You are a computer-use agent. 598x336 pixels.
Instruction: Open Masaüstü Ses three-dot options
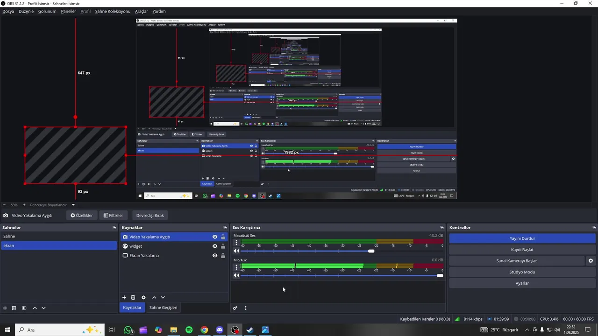[x=236, y=243]
